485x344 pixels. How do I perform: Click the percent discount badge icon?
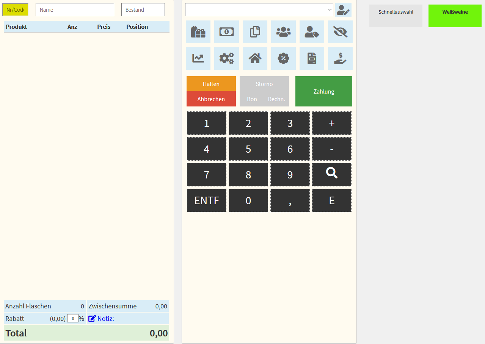283,58
